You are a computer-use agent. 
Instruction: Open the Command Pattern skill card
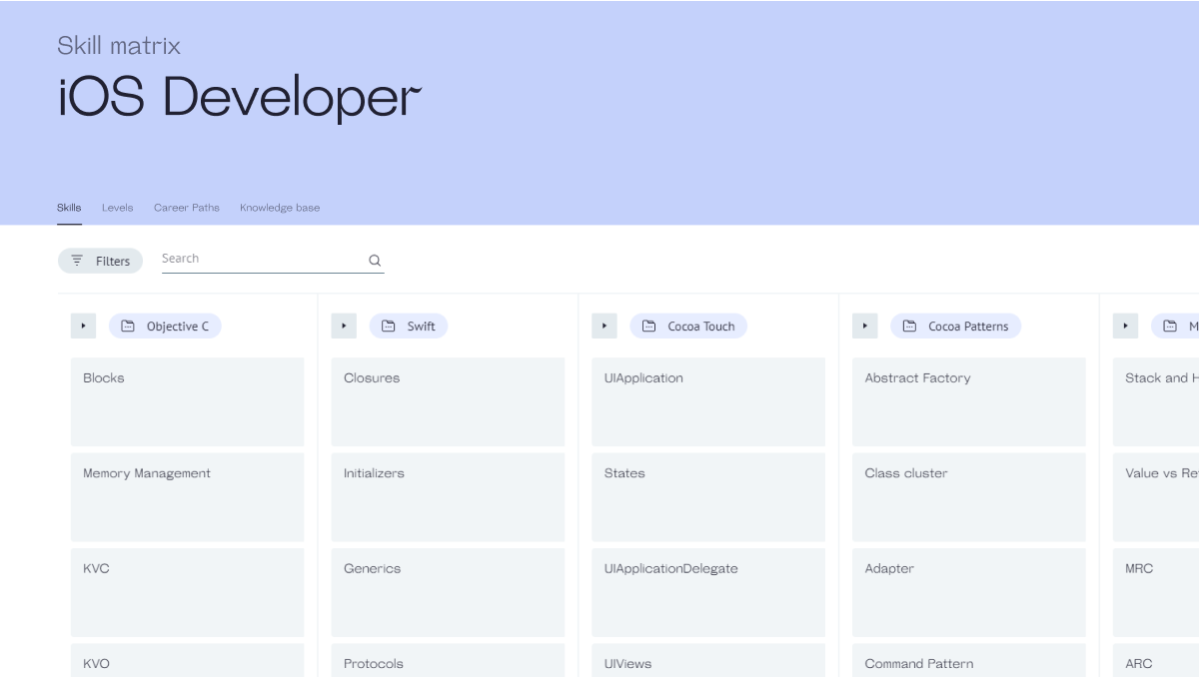click(x=969, y=660)
